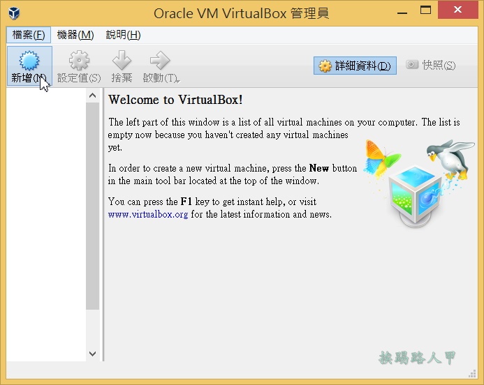The height and width of the screenshot is (385, 484).
Task: Click the Welcome to VirtualBox! heading
Action: (x=175, y=100)
